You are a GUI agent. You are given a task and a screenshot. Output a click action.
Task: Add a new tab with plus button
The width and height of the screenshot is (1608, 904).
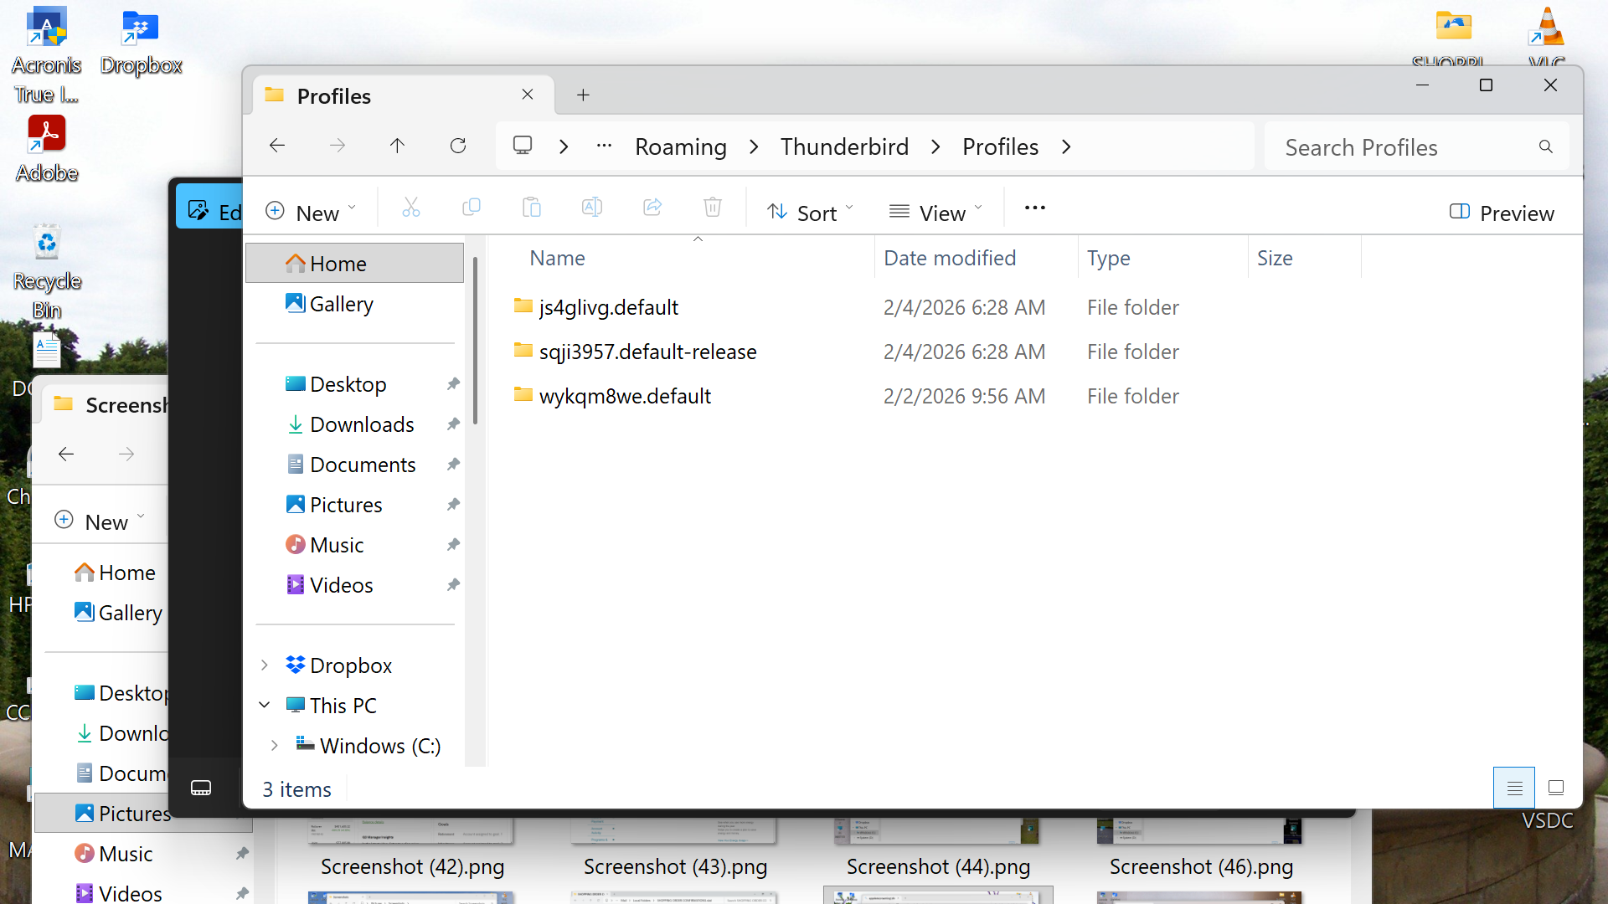coord(583,95)
